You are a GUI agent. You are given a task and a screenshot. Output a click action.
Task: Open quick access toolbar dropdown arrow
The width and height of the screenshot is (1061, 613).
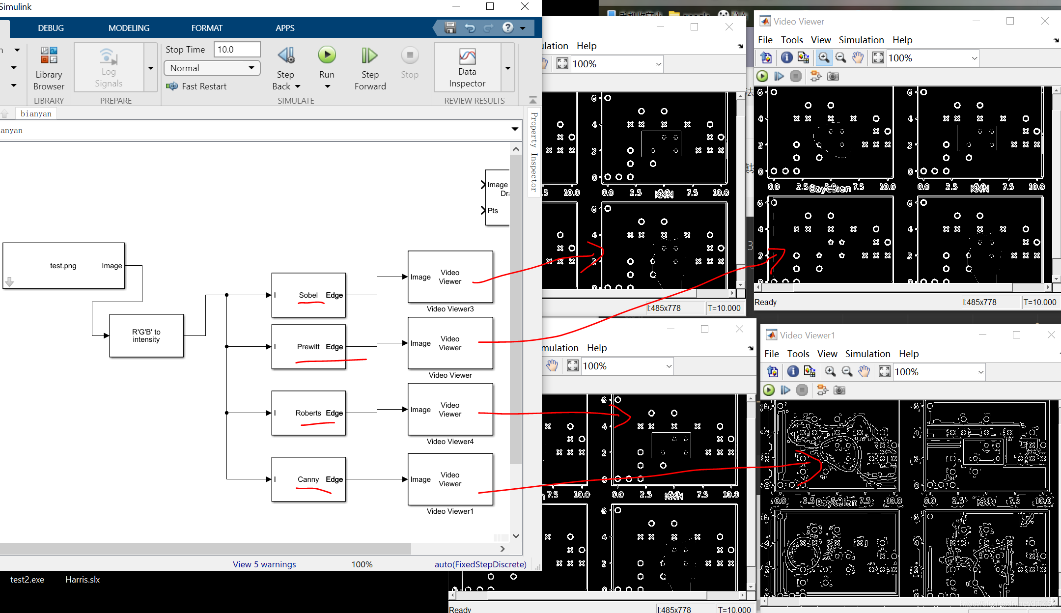523,28
